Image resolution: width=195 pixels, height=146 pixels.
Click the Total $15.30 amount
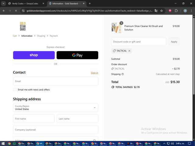(175, 82)
